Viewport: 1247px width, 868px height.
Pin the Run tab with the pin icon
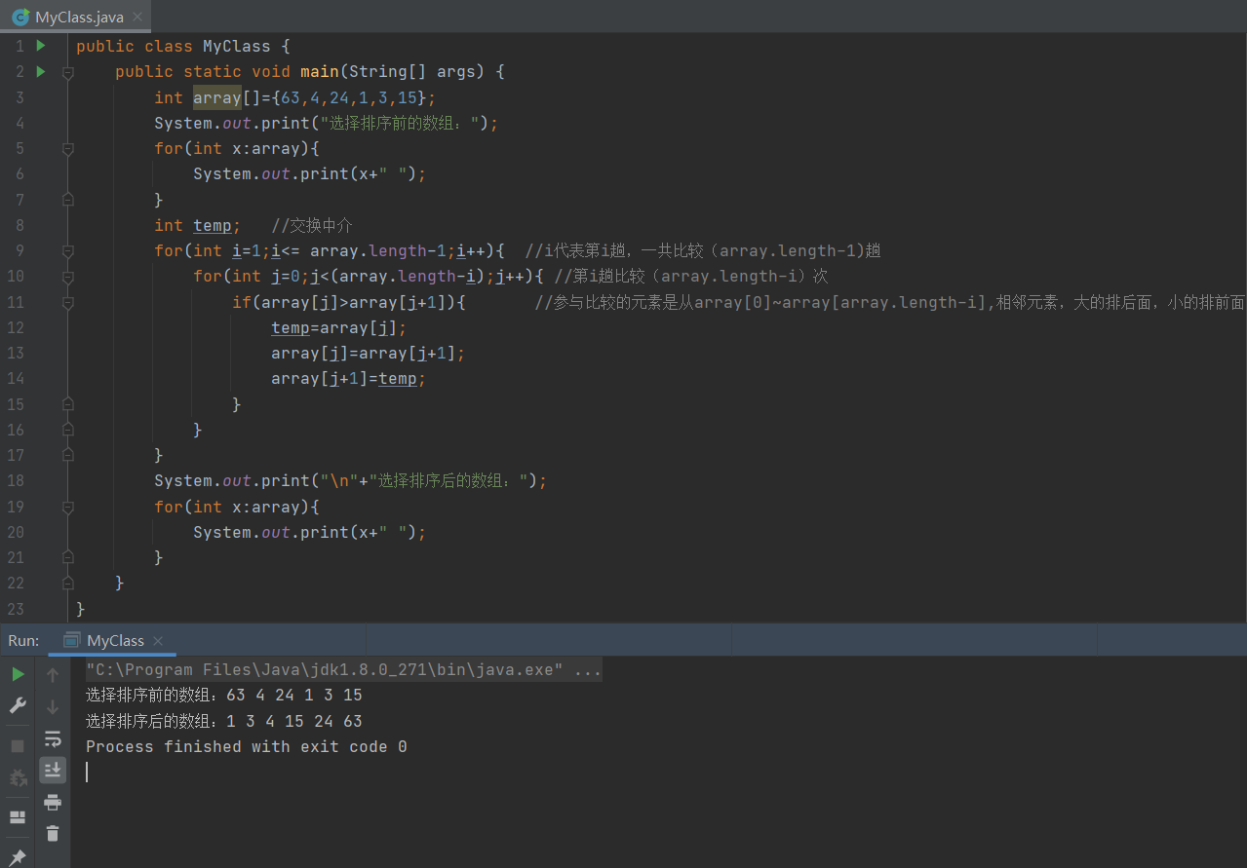click(18, 857)
